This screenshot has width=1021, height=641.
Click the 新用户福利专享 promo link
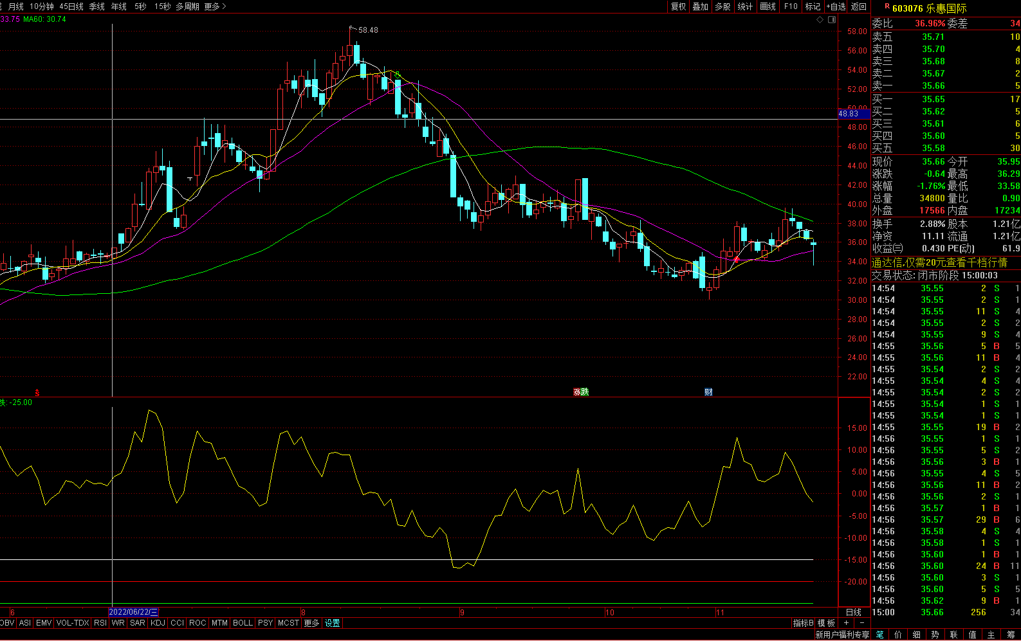tap(842, 635)
